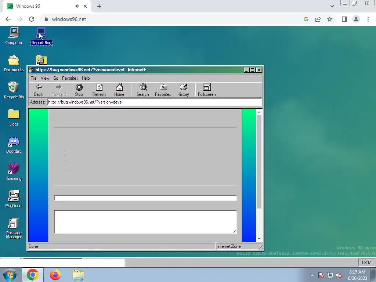
Task: Mute the Windows 96 tab audio
Action: (77, 6)
